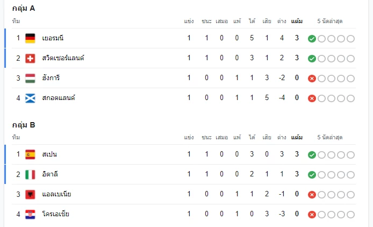The image size is (373, 227).
Task: Click the Spain flag icon
Action: point(30,154)
